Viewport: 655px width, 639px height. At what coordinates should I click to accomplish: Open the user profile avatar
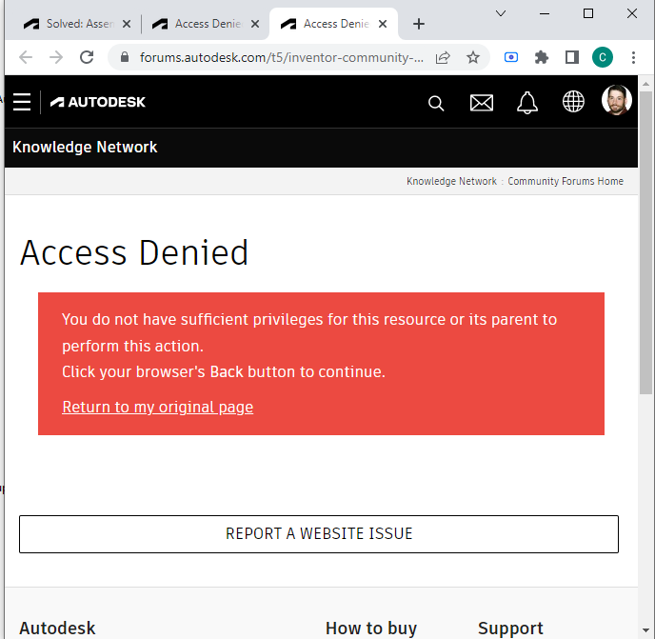[617, 101]
